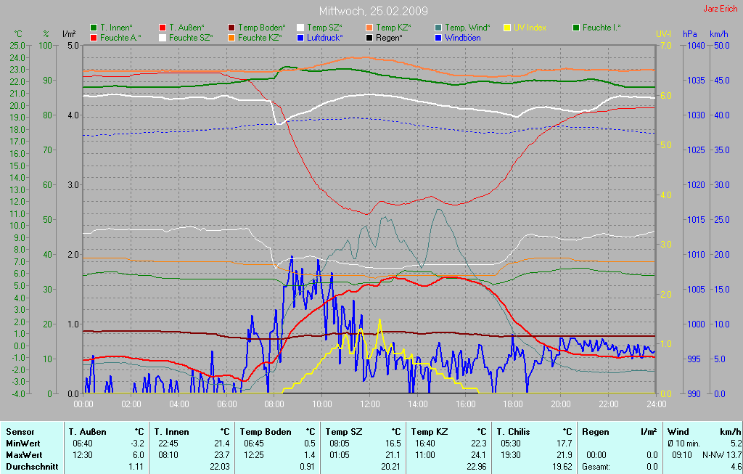Screen dimensions: 743x474
Task: Click the chart title Mittwoch, 25.02.2009
Action: click(373, 12)
